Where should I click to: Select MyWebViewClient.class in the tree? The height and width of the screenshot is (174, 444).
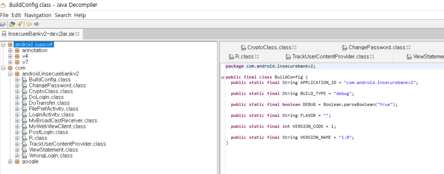click(x=57, y=127)
